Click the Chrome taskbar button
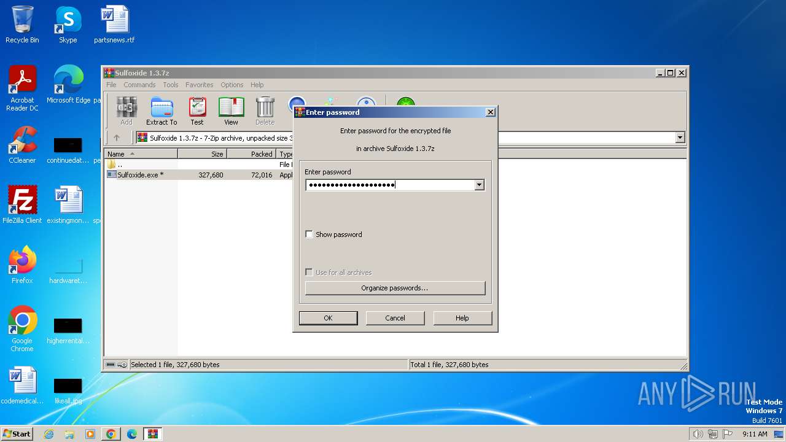 [x=111, y=434]
